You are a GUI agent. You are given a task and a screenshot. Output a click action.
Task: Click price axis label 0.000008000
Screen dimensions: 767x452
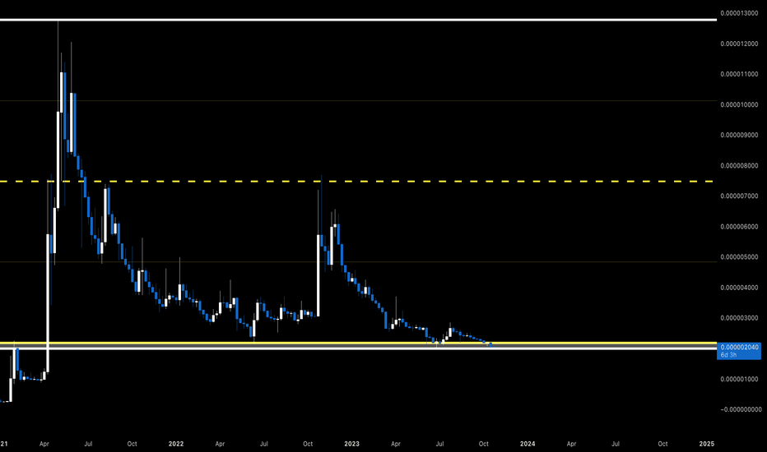(x=739, y=166)
